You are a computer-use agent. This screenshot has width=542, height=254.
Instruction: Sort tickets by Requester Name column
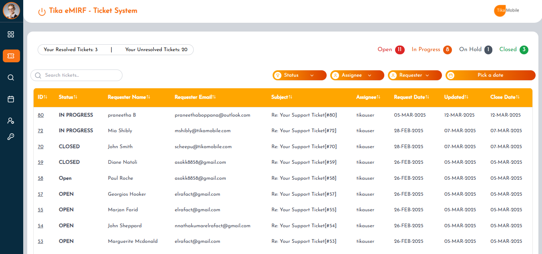click(129, 97)
